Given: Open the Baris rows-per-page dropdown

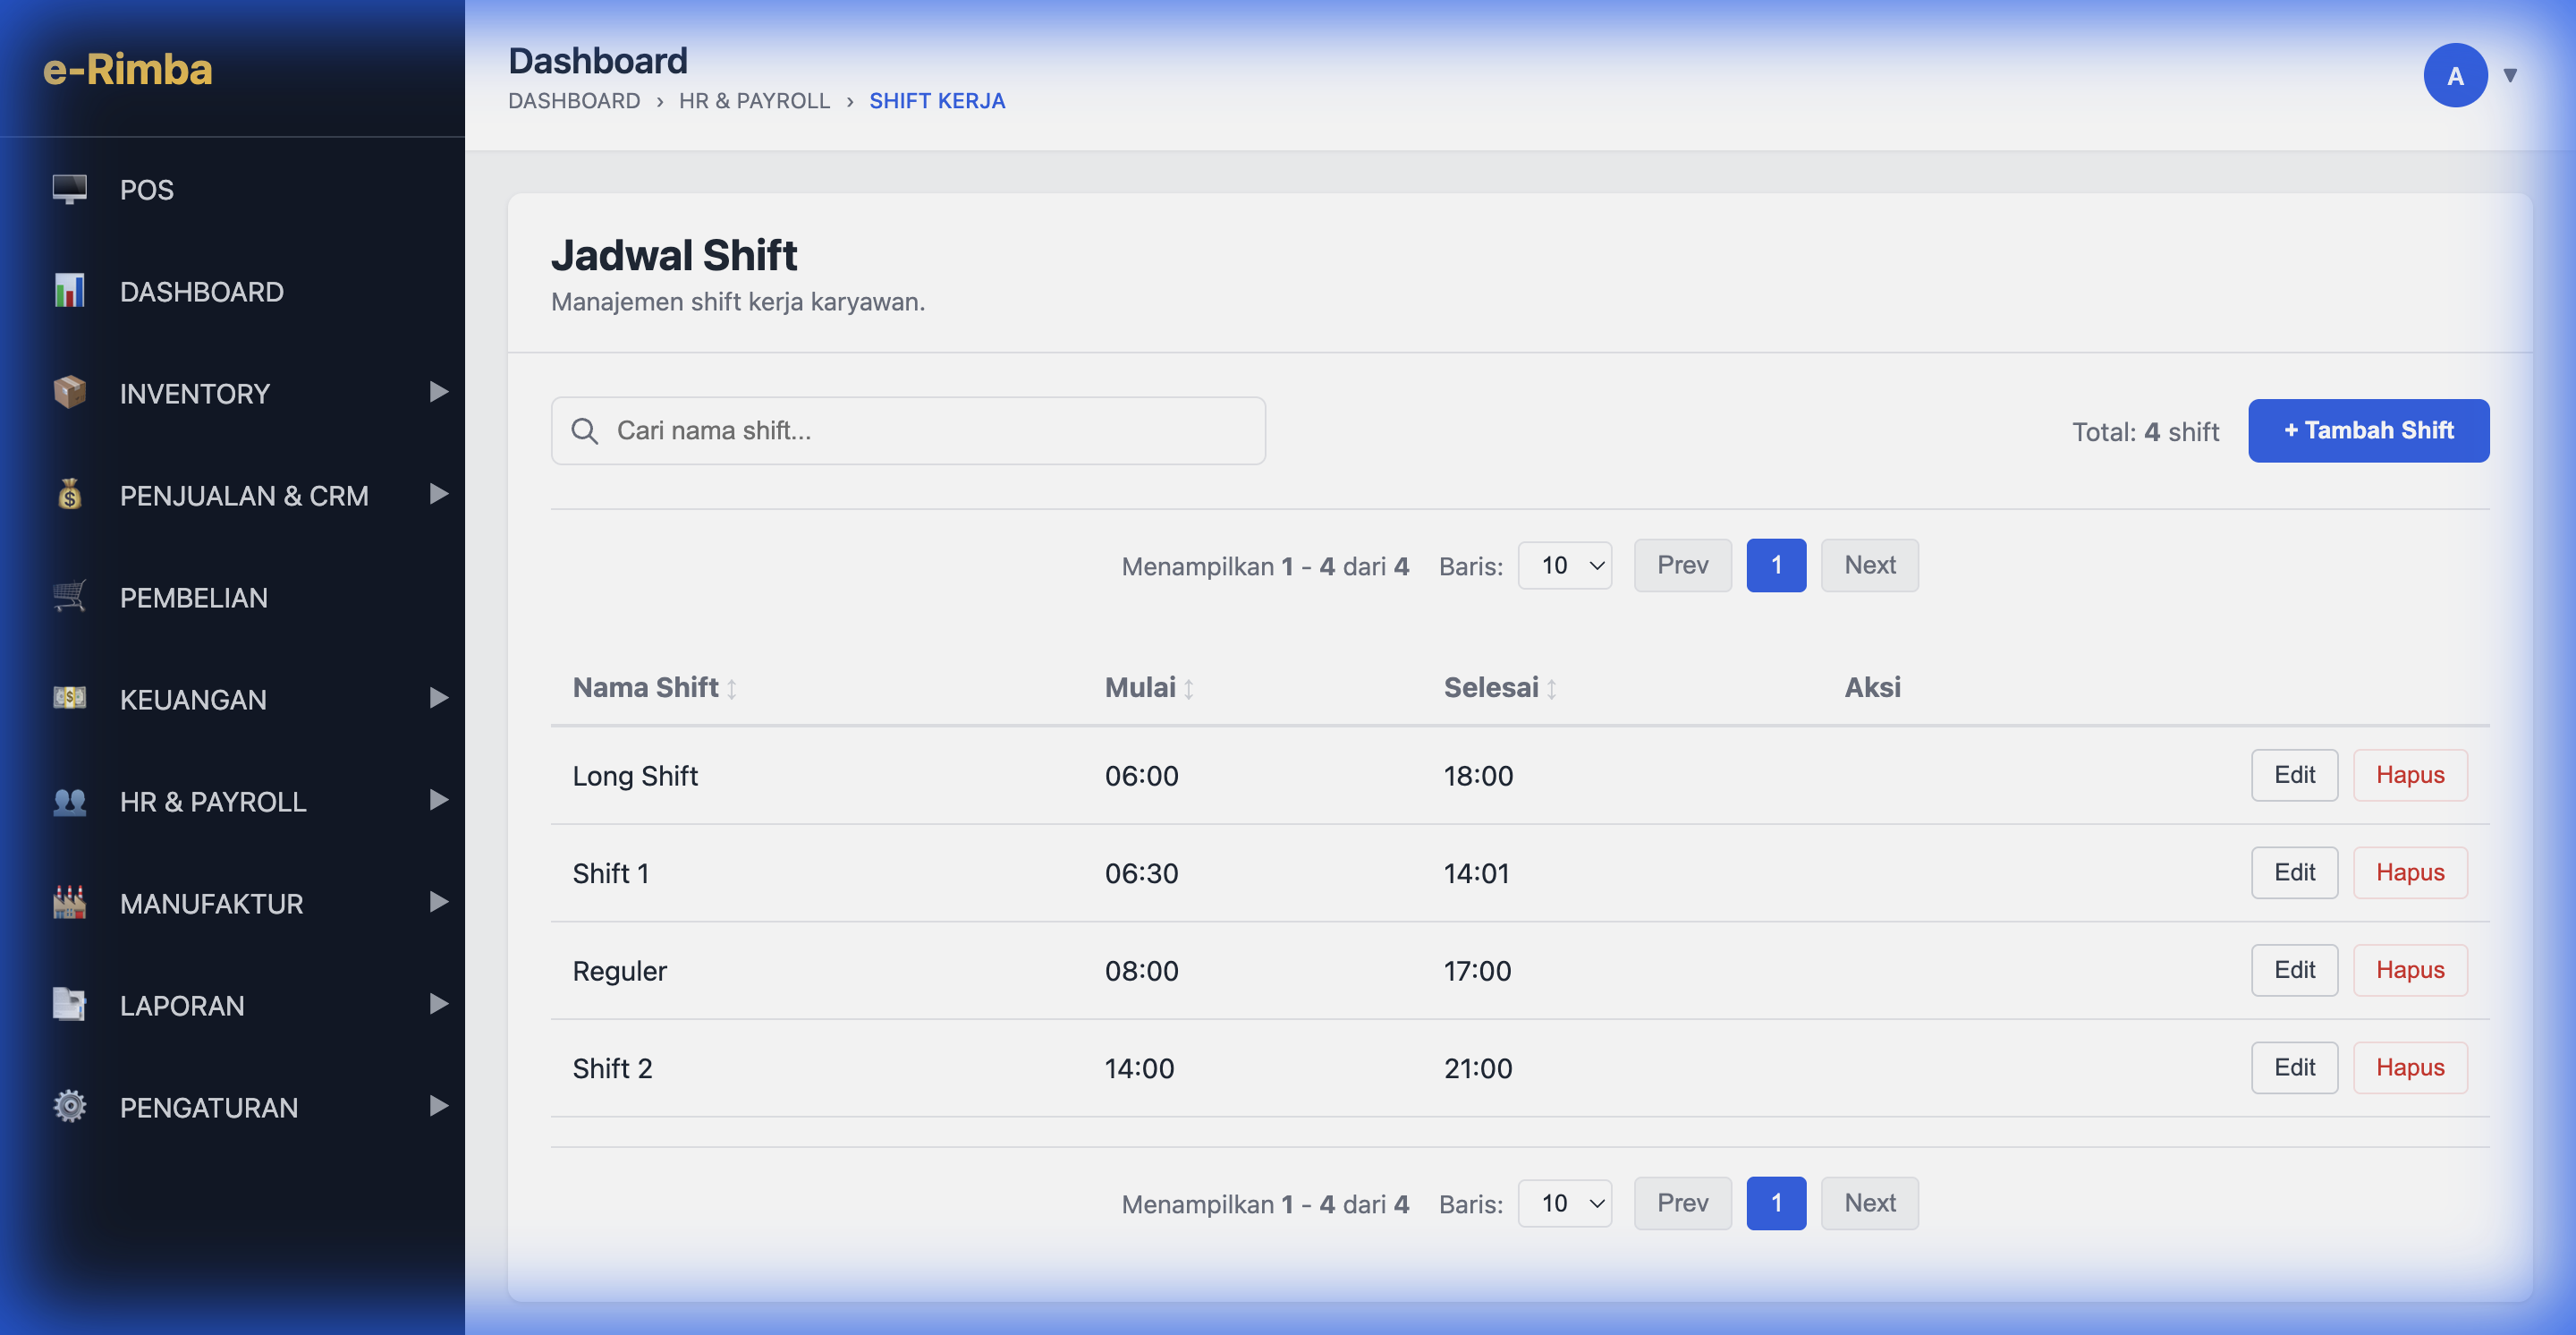Looking at the screenshot, I should (1565, 565).
